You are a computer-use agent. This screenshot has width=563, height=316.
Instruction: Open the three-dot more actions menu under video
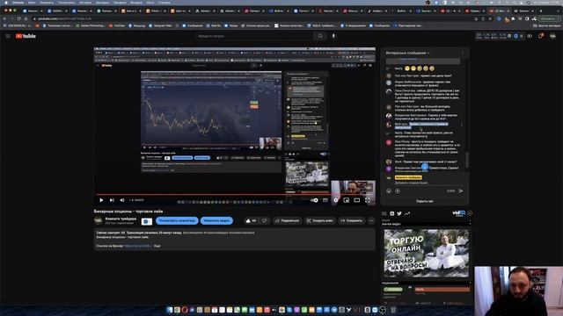point(371,220)
